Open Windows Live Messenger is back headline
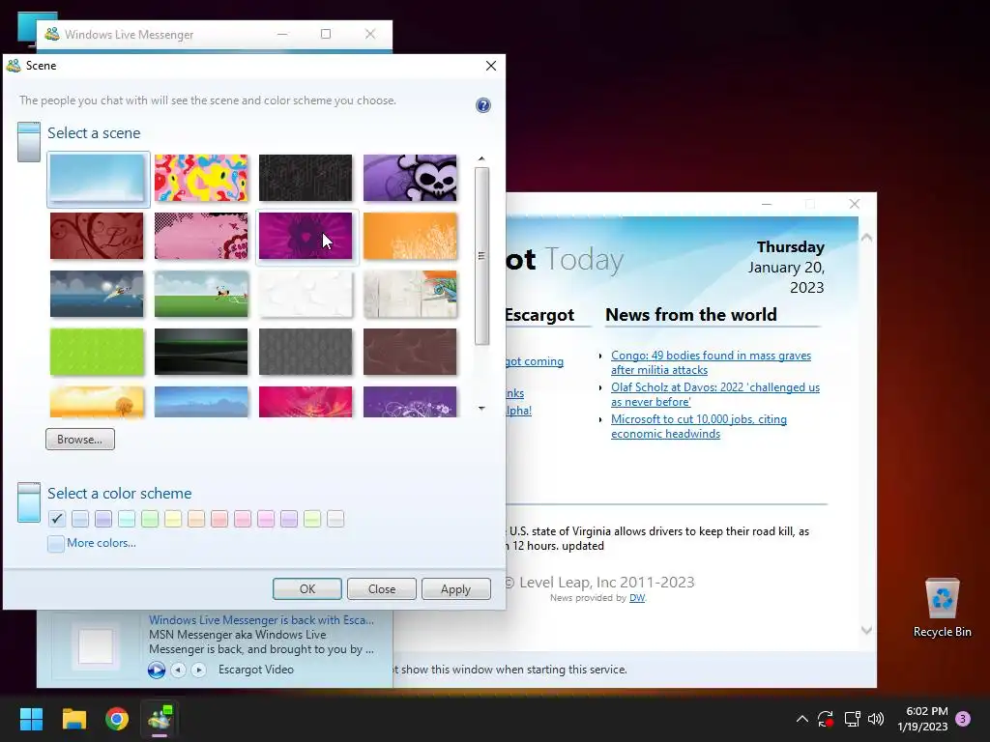This screenshot has height=742, width=990. point(261,620)
